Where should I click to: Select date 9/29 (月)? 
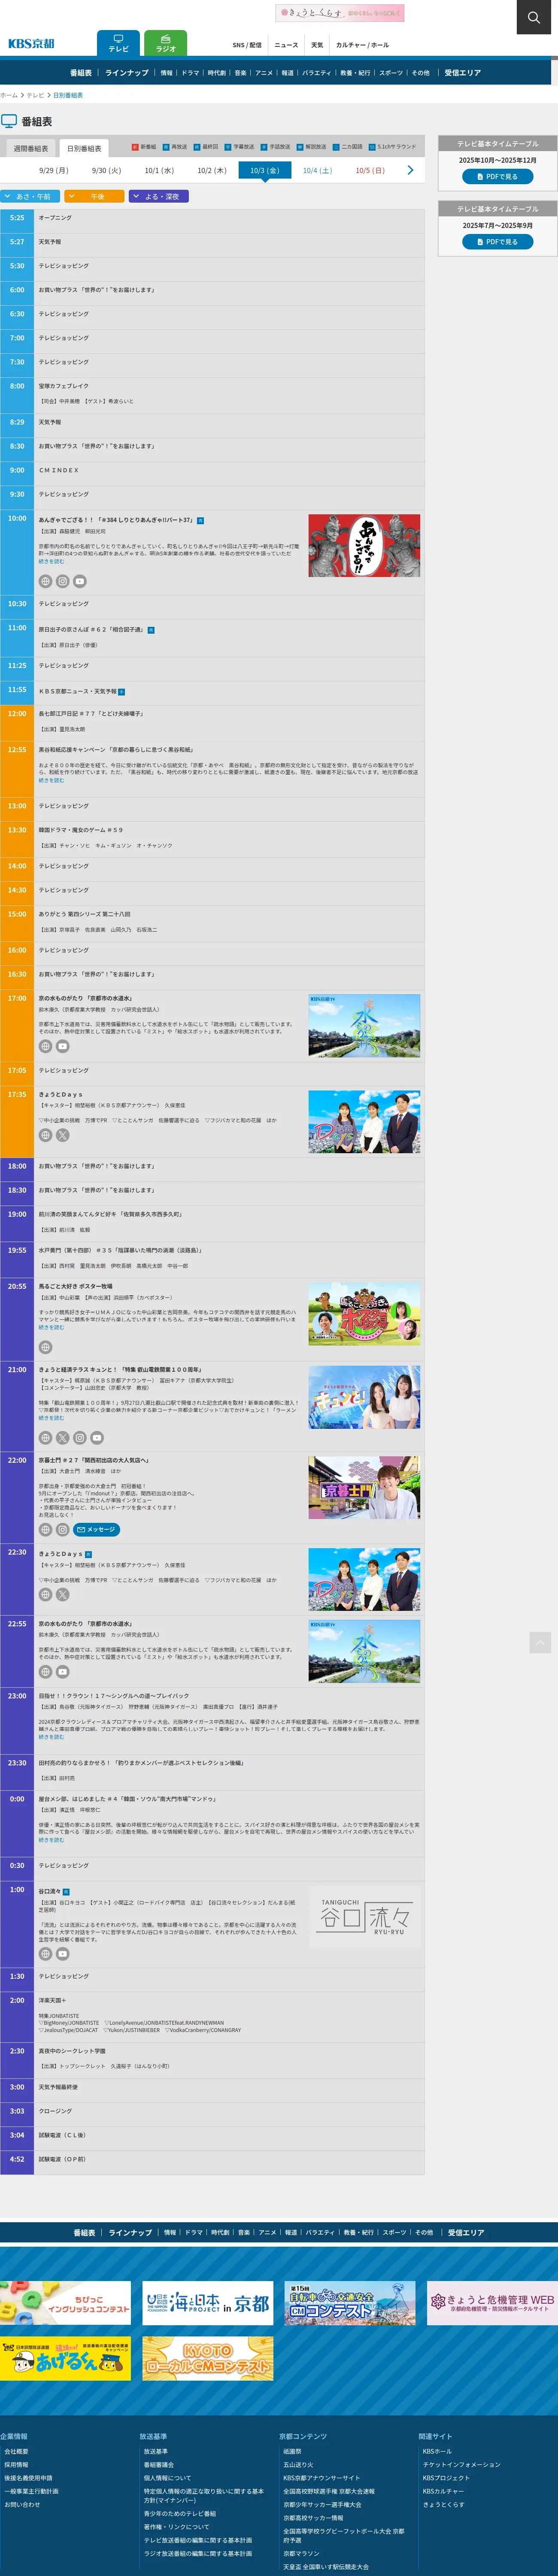[54, 170]
